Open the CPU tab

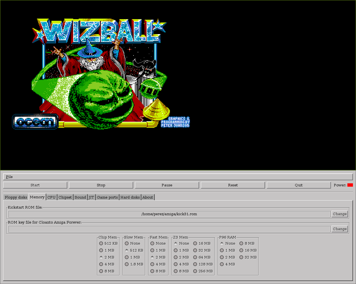51,197
